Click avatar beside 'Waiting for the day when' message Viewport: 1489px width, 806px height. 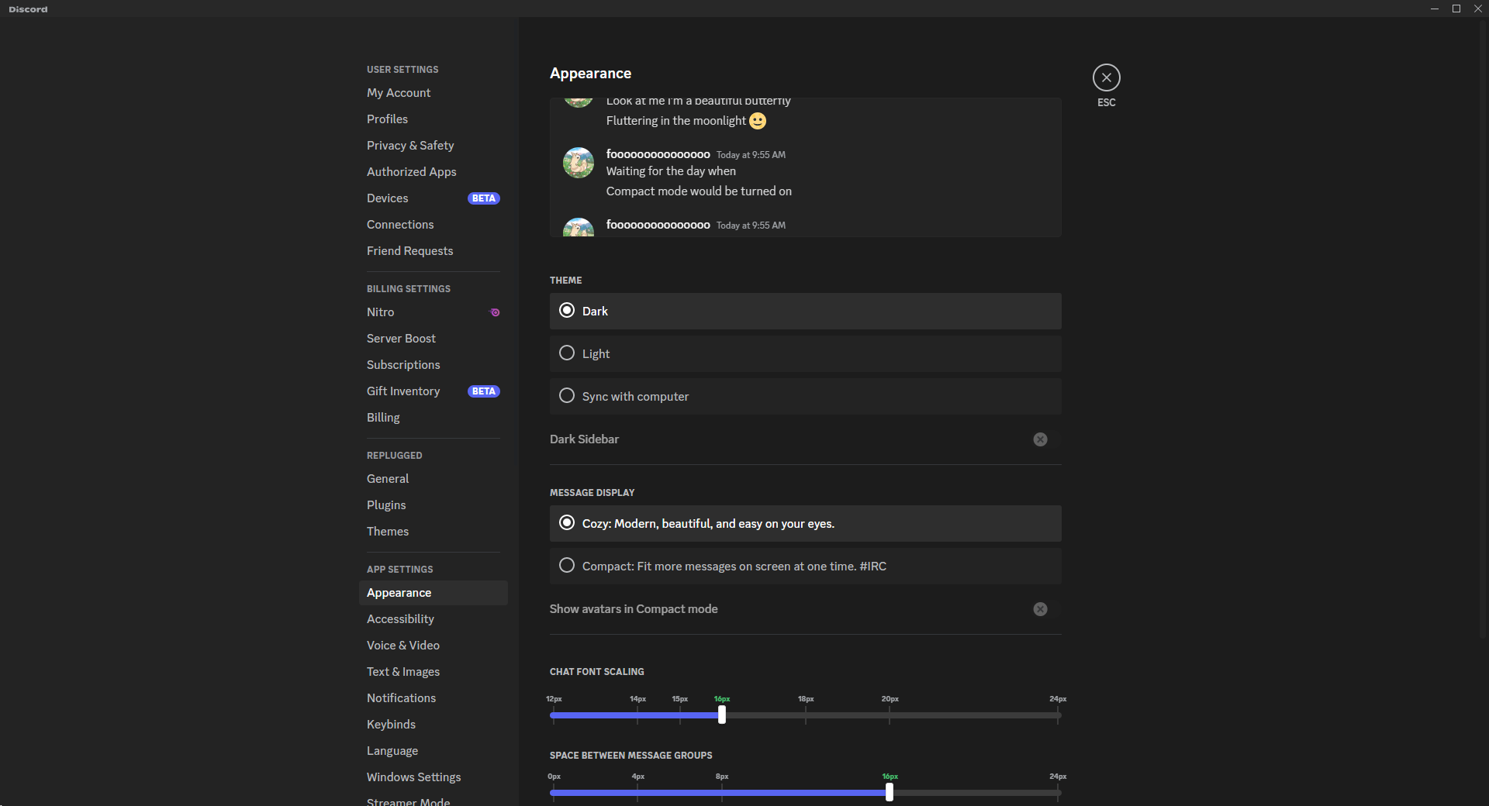pyautogui.click(x=579, y=163)
